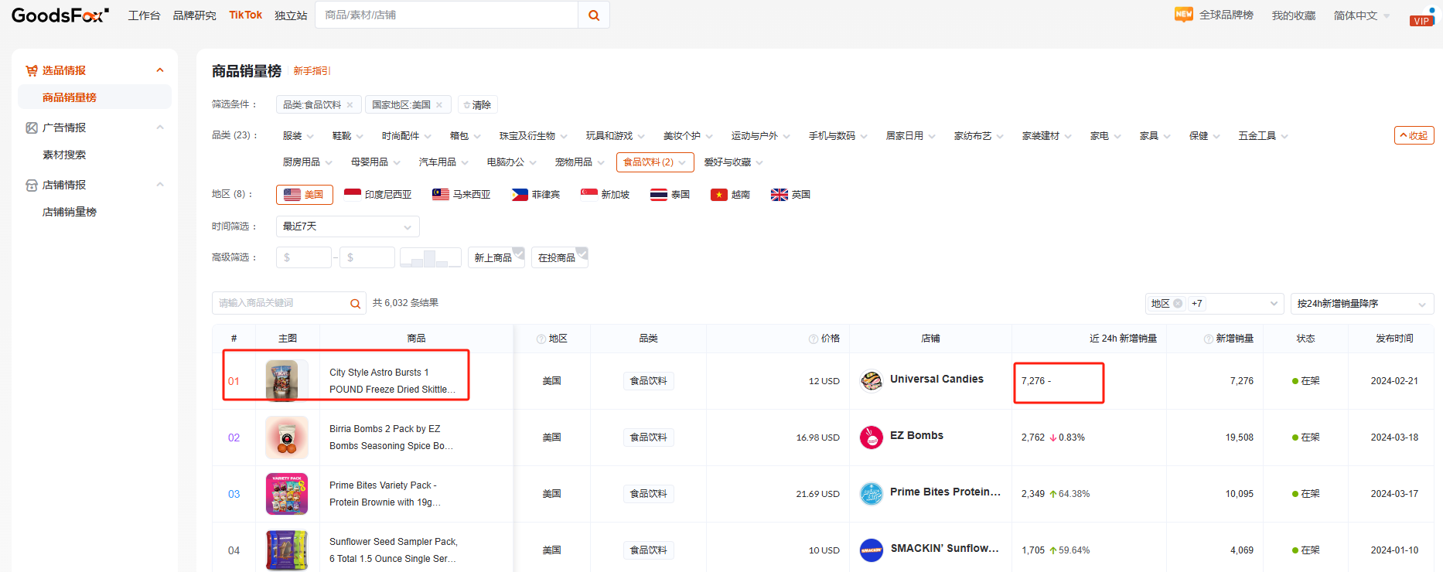Open the NEW global brand ranking badge
This screenshot has width=1443, height=572.
1183,15
